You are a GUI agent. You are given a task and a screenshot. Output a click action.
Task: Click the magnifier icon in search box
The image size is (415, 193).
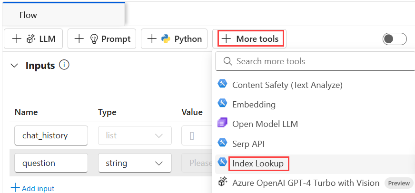227,61
